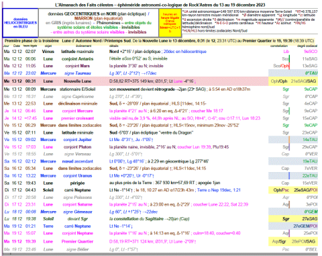Click the '27eSAG' degree cell
This screenshot has width=322, height=256.
pos(310,219)
